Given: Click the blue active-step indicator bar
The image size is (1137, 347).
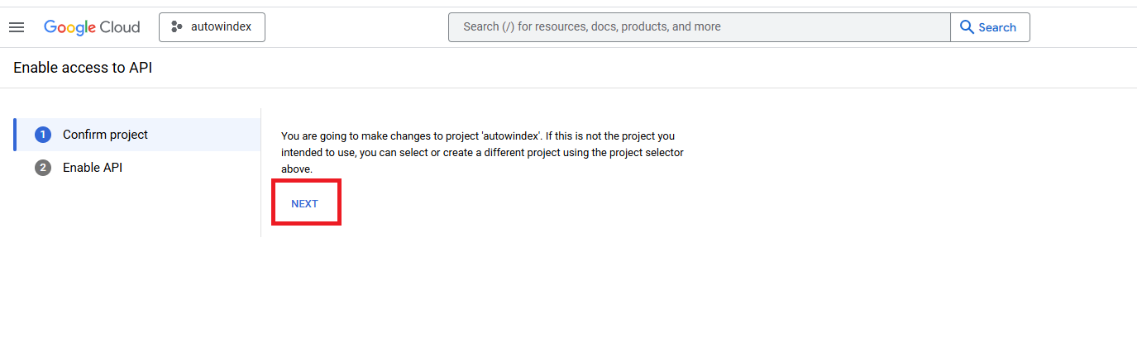Looking at the screenshot, I should (x=15, y=135).
